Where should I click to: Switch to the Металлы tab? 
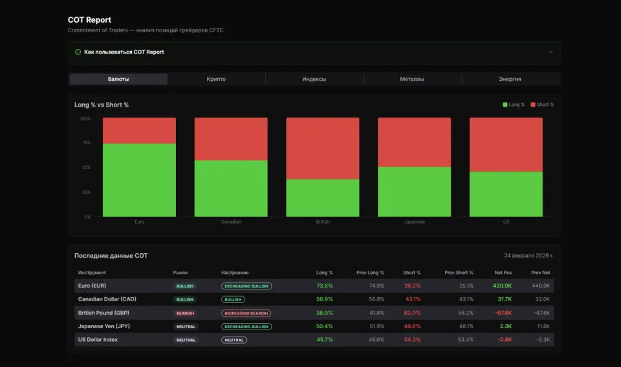click(x=412, y=79)
